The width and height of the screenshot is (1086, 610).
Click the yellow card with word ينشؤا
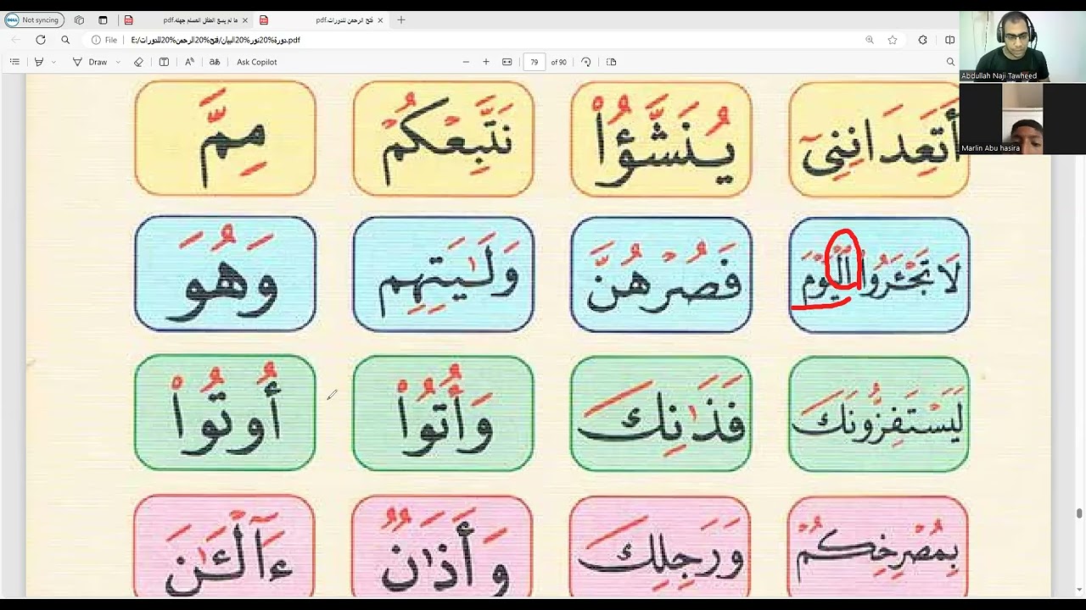661,139
